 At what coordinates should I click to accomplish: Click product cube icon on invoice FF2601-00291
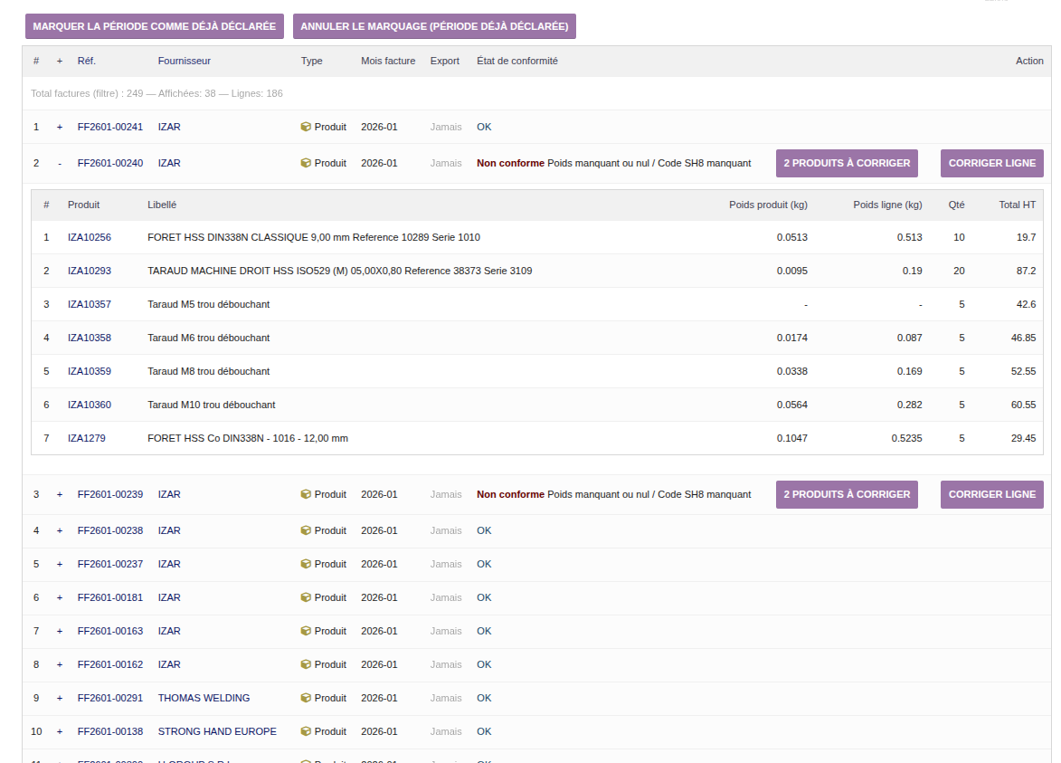pos(306,698)
